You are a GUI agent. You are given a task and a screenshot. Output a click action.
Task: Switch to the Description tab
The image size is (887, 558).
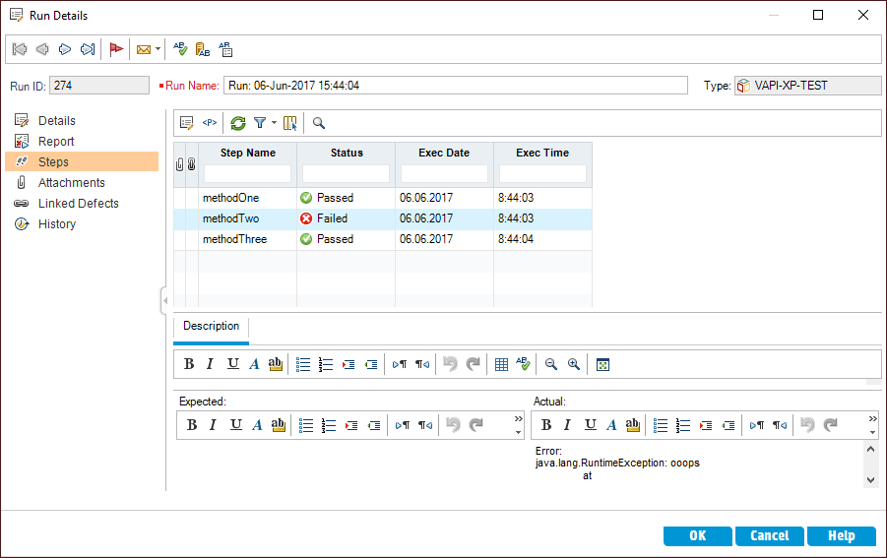(x=211, y=327)
